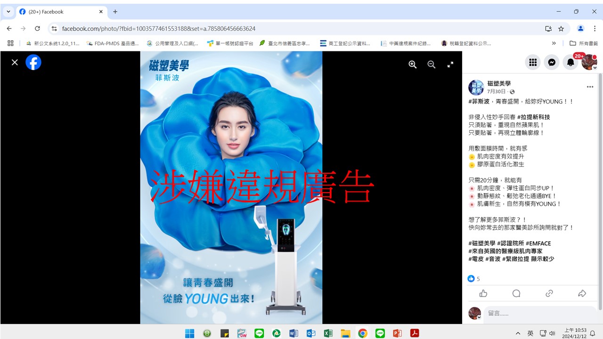
Task: Open the 新公文系統1.2.0 bookmark
Action: (53, 43)
